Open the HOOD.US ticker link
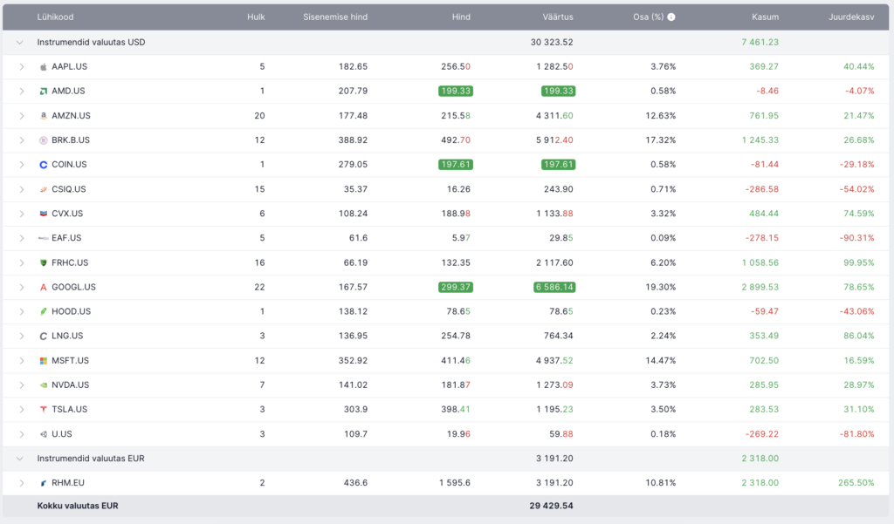This screenshot has width=894, height=524. (x=71, y=311)
